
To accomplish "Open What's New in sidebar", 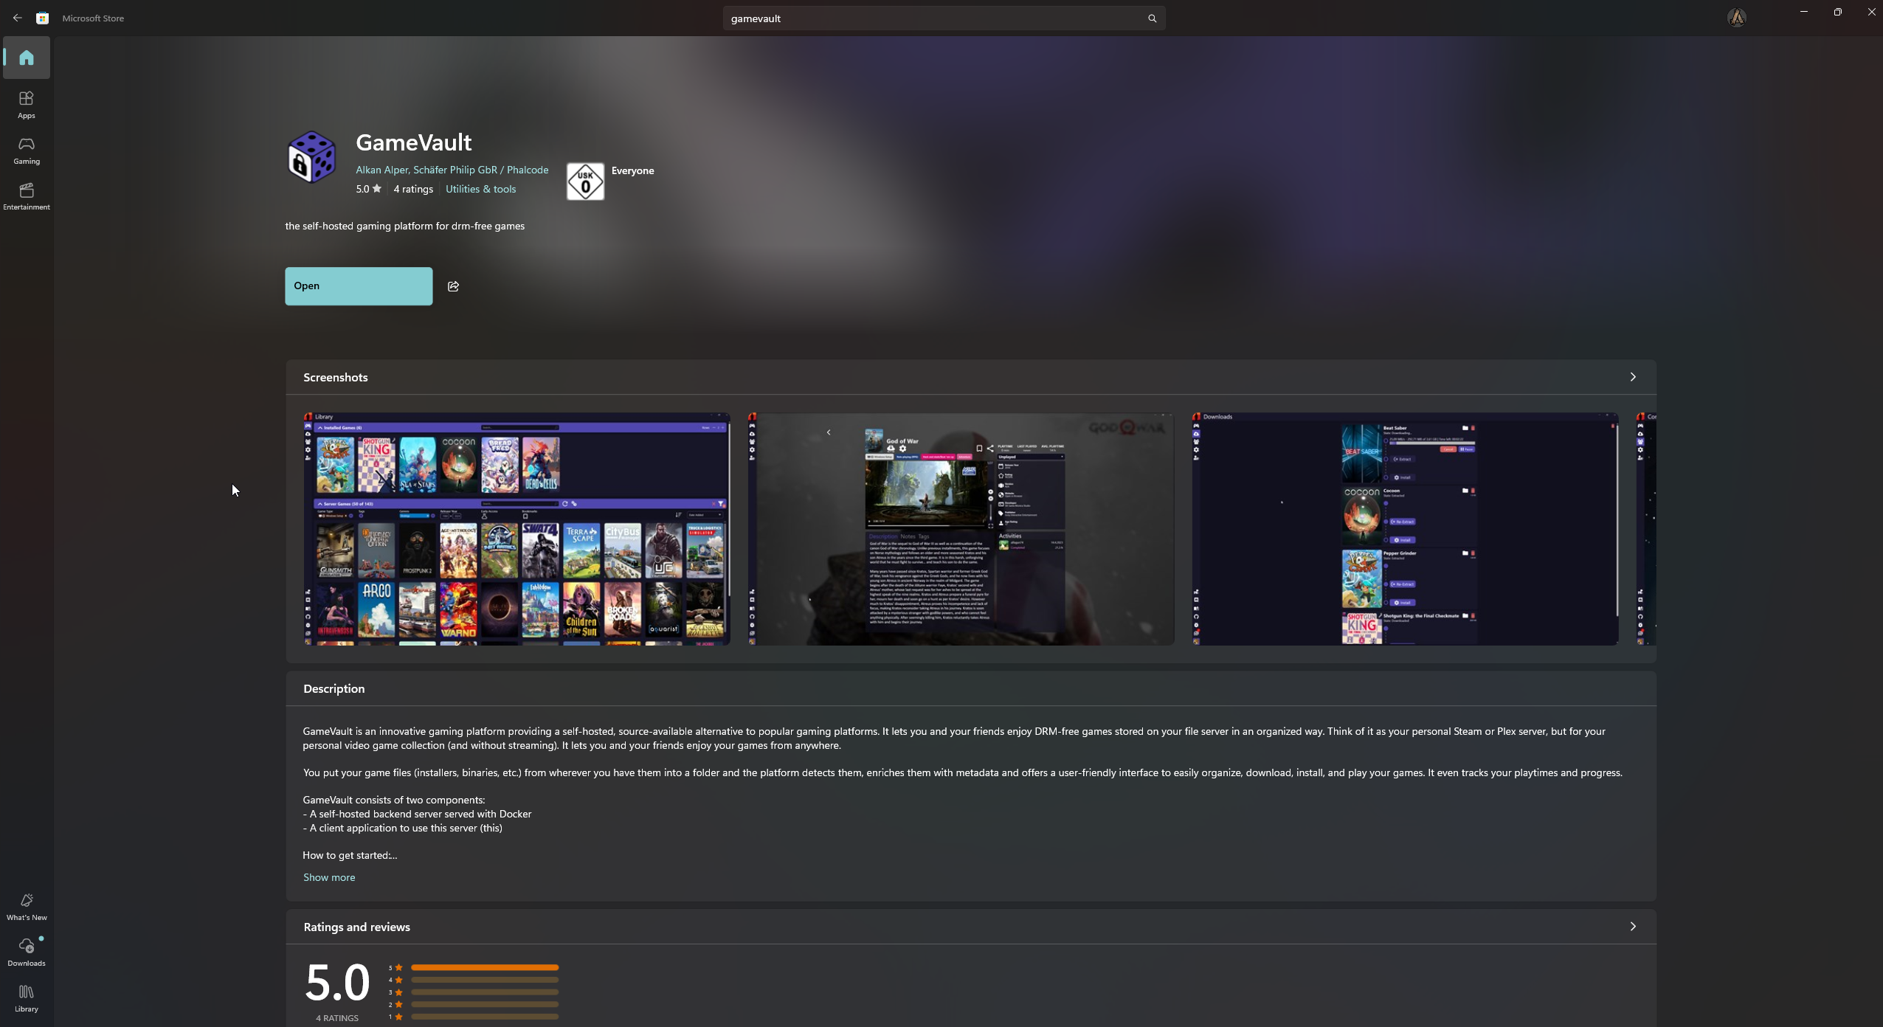I will coord(27,906).
